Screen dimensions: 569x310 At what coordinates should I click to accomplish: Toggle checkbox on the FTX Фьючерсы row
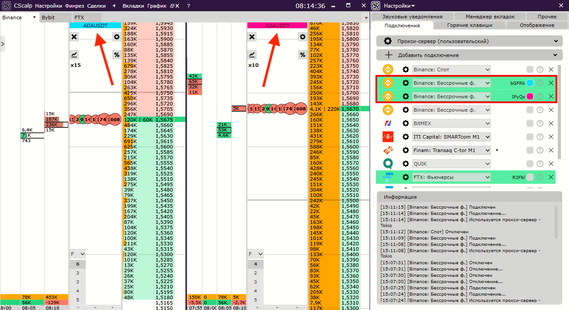pos(530,177)
